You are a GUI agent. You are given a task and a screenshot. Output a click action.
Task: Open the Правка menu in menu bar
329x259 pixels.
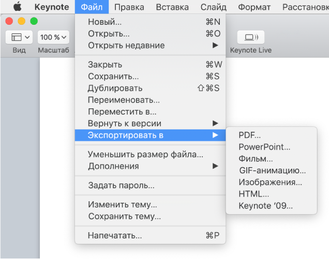129,7
